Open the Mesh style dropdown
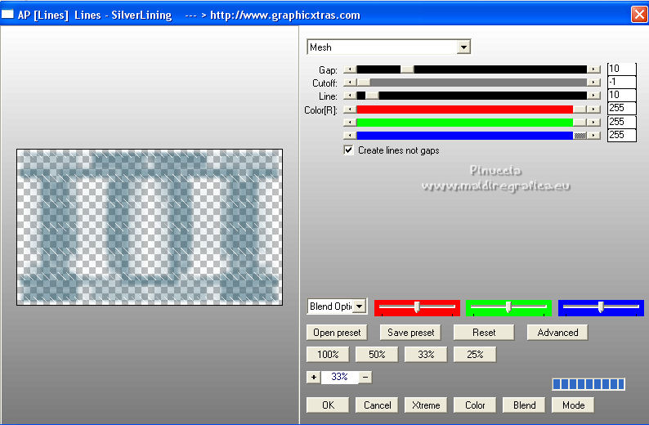 (463, 47)
